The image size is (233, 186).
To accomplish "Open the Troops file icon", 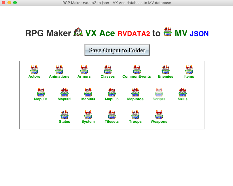I will [x=135, y=115].
